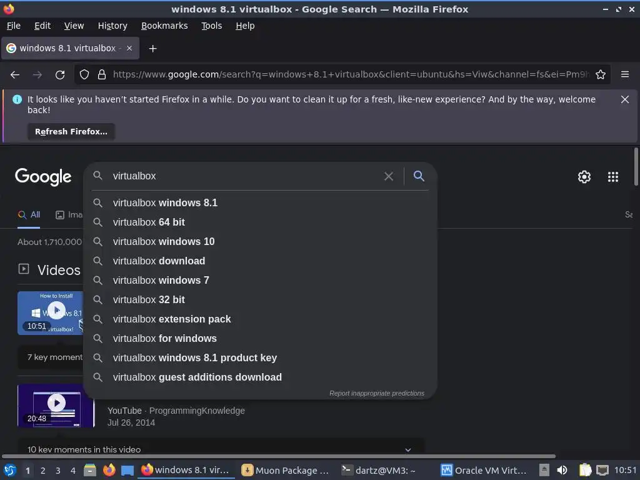Image resolution: width=640 pixels, height=480 pixels.
Task: Choose suggestion virtualbox windows 8.1 product key
Action: click(x=260, y=358)
